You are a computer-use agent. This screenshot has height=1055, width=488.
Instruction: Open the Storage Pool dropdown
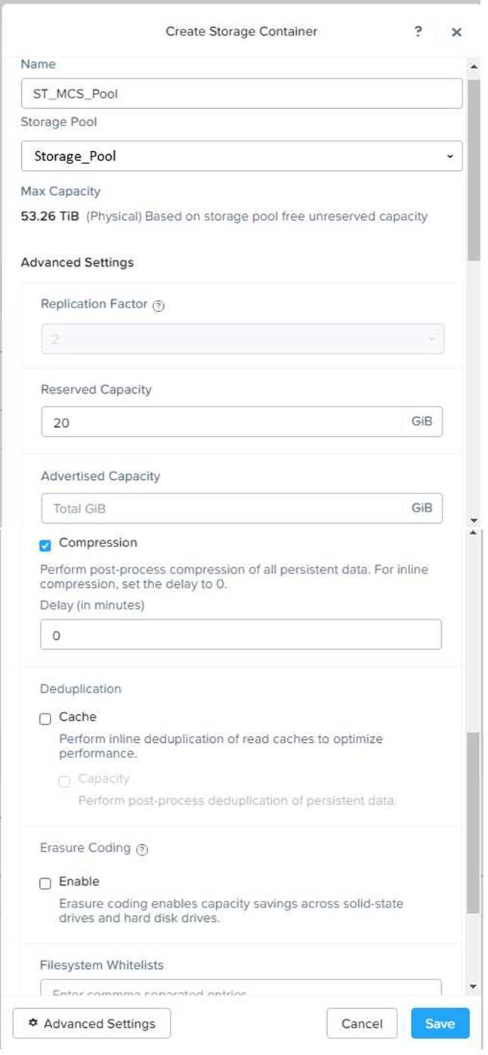(x=242, y=156)
